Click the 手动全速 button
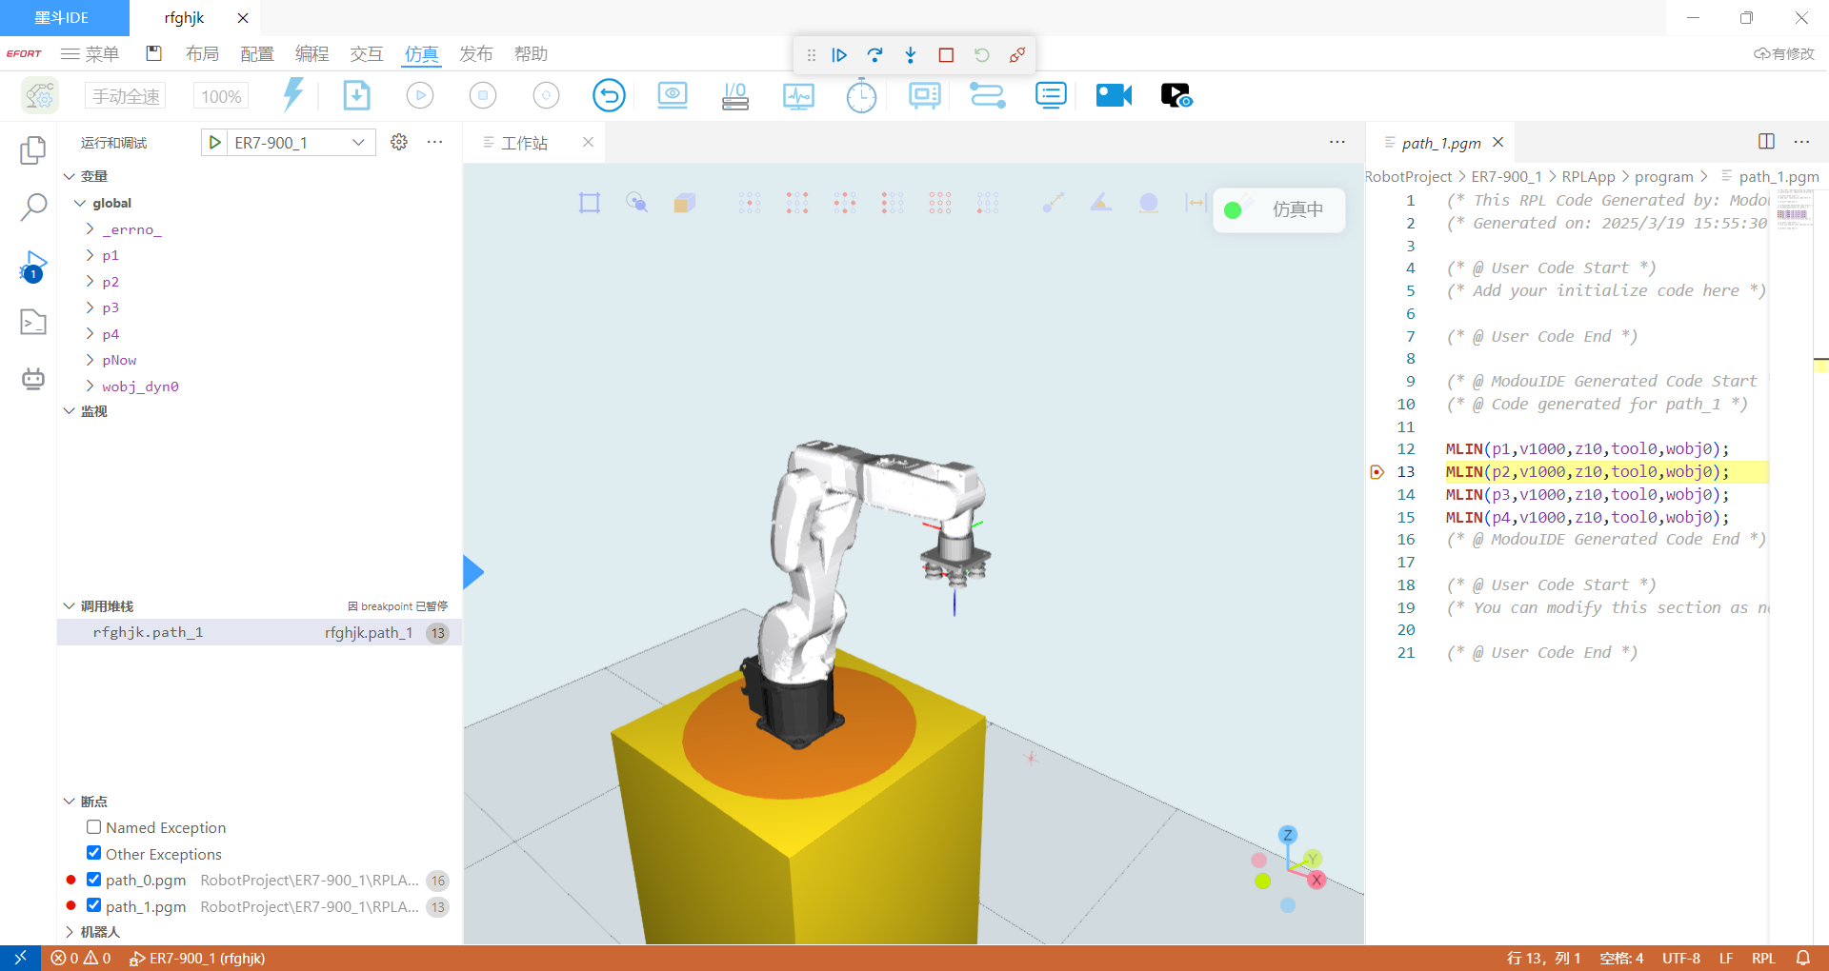 point(126,96)
